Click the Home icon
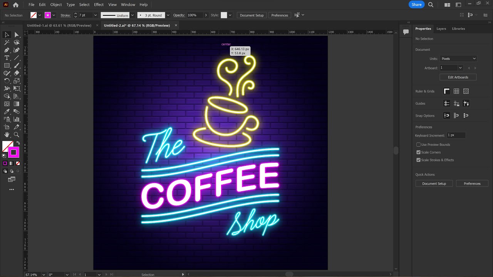 [15, 5]
